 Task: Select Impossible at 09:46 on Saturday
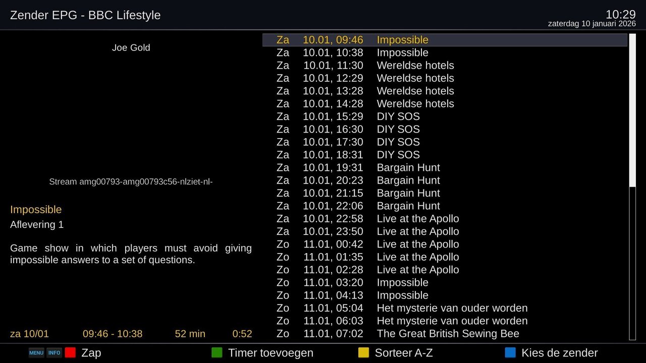point(445,40)
